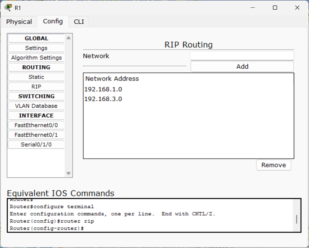Switch to the Physical tab
Viewport: 309px width, 248px height.
tap(19, 21)
